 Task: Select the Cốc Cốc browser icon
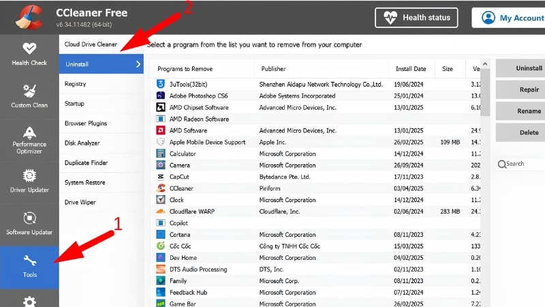[161, 246]
